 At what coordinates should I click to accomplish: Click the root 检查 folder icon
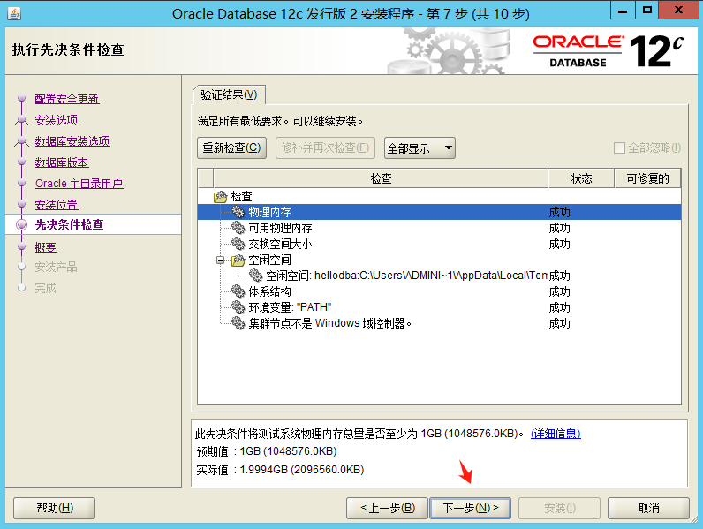click(221, 196)
